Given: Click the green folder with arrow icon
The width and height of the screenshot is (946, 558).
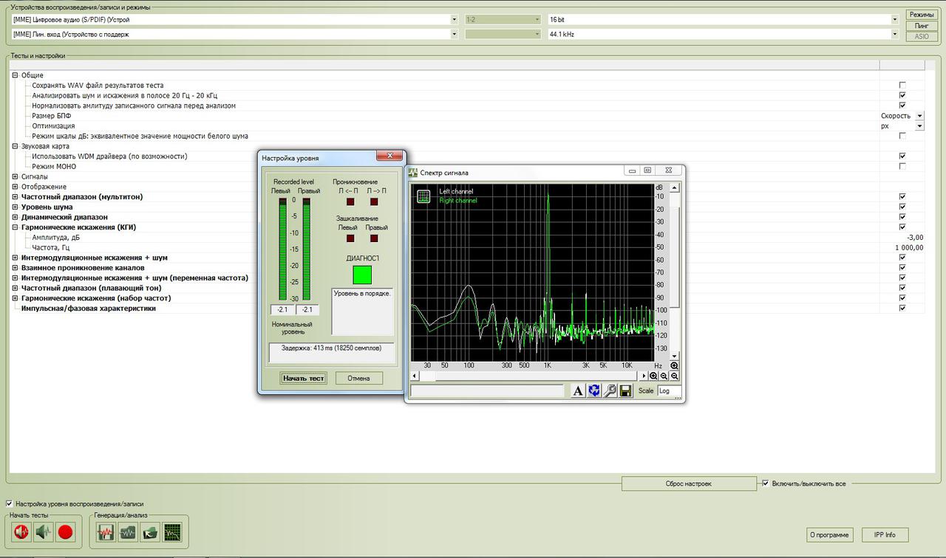Looking at the screenshot, I should tap(150, 531).
